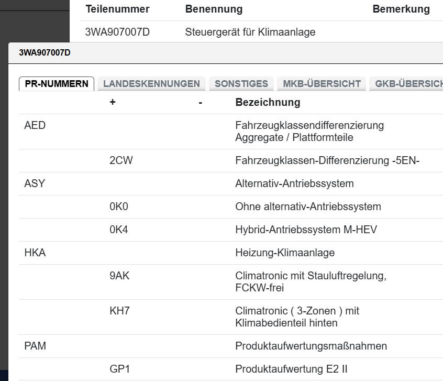Select the ASY family row

click(x=35, y=184)
